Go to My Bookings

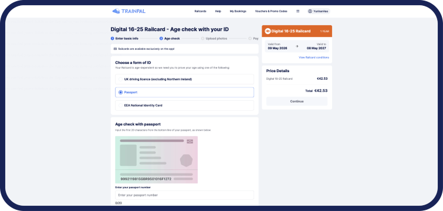coord(238,11)
